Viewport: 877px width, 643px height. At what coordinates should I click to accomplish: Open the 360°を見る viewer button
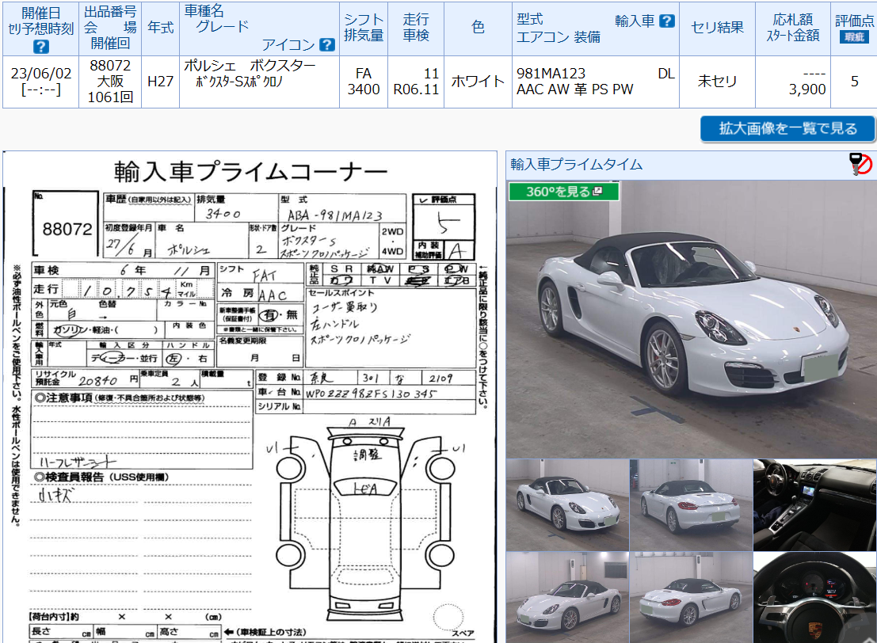pos(564,191)
